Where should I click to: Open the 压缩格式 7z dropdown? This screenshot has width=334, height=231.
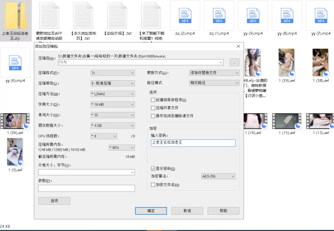(112, 73)
